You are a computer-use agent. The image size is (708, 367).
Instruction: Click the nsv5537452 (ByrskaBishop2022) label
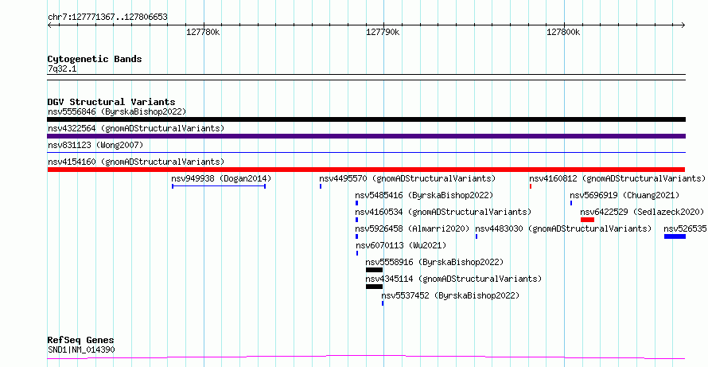[x=450, y=295]
